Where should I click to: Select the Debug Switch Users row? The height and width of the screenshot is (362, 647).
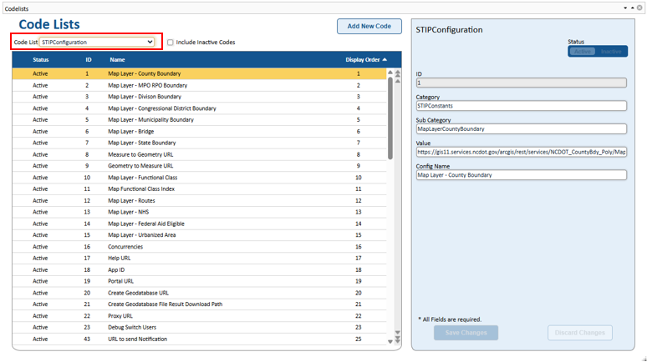click(x=199, y=328)
